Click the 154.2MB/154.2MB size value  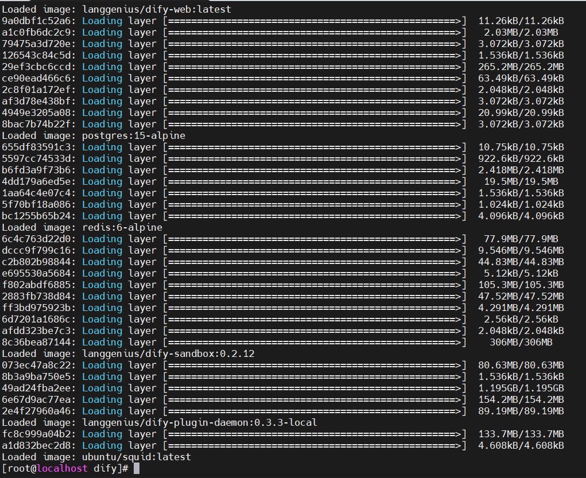coord(521,399)
